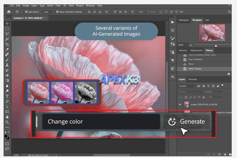
Task: Click the Navigator zoom slider handle
Action: pyautogui.click(x=216, y=46)
